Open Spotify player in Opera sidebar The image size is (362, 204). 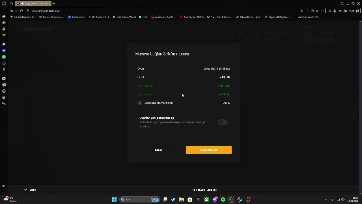[4, 78]
